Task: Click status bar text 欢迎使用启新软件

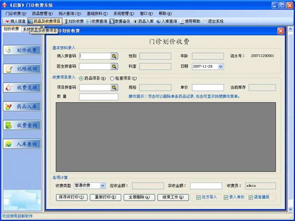Action: 17,216
